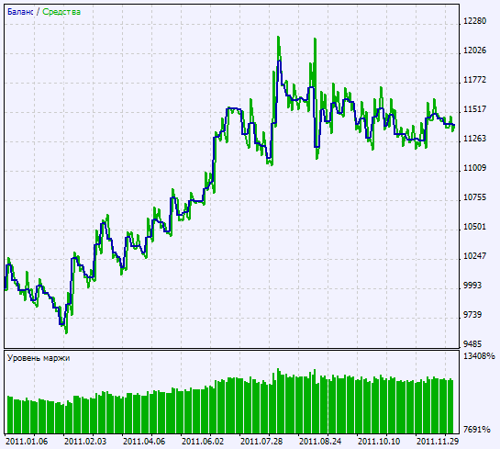
Task: Select the 2011.06.02 date label
Action: click(x=203, y=442)
